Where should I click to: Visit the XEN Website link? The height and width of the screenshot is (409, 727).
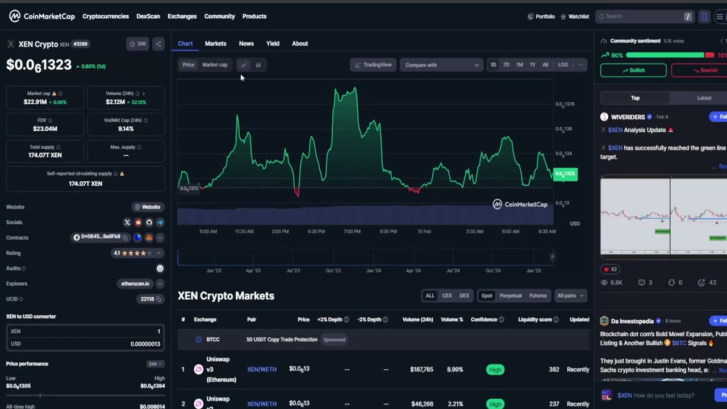147,207
